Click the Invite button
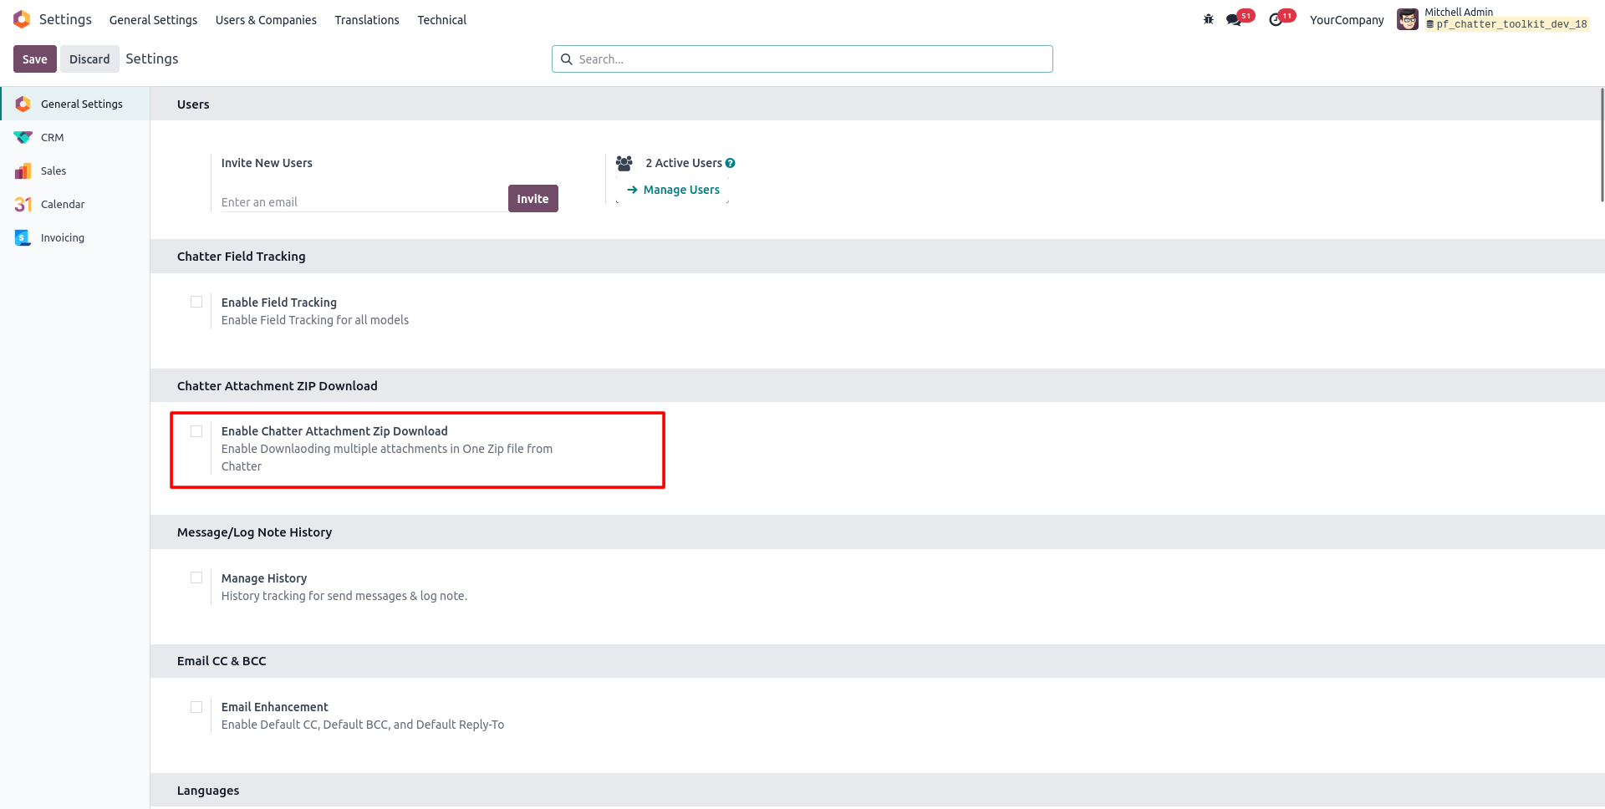This screenshot has width=1605, height=809. (532, 199)
